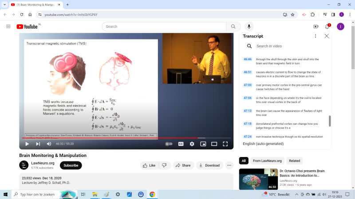Open Transcript panel more options menu
Image resolution: width=355 pixels, height=199 pixels.
tap(316, 36)
